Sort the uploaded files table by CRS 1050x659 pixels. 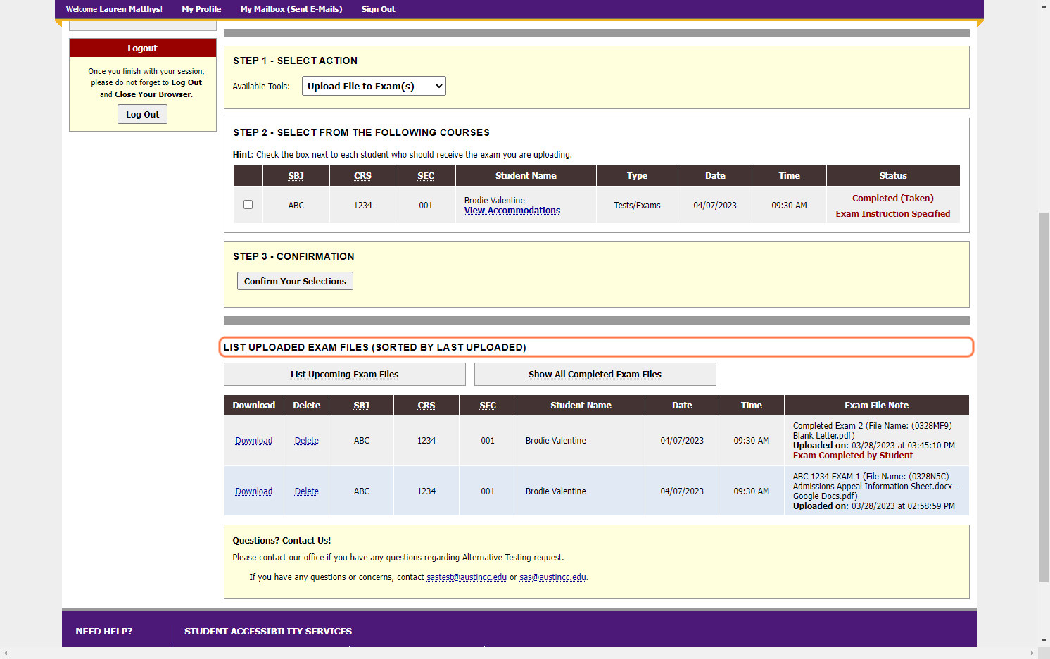point(426,406)
